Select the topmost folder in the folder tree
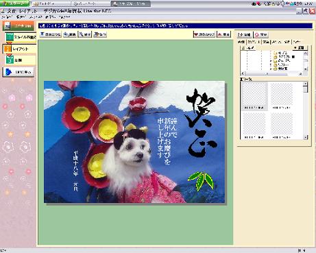 pyautogui.click(x=281, y=53)
